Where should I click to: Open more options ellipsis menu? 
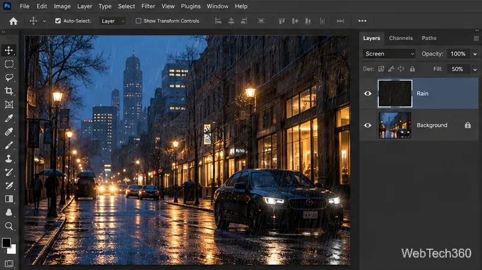click(x=363, y=21)
